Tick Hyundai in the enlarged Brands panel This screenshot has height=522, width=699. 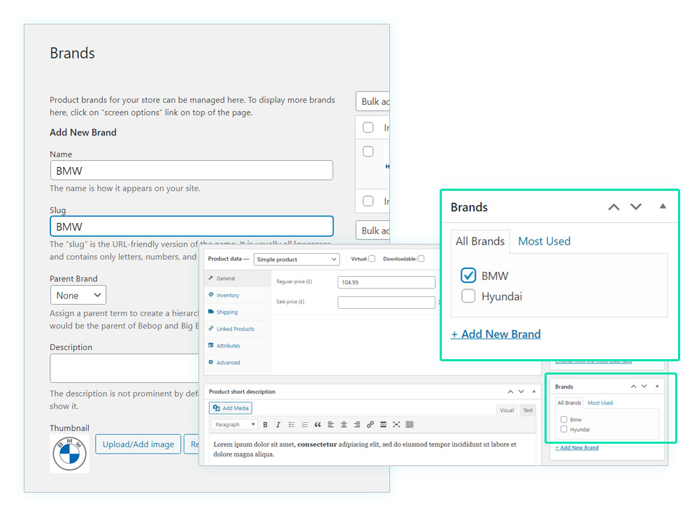coord(468,296)
